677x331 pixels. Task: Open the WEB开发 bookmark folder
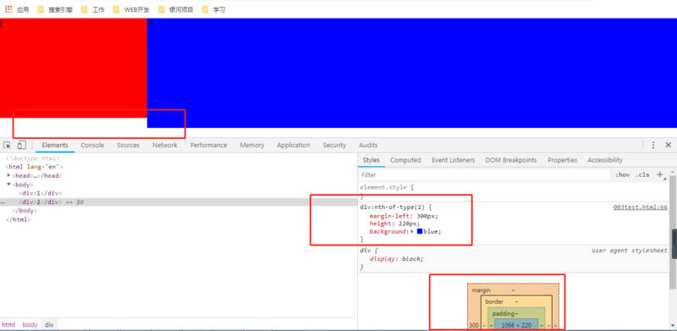point(131,9)
